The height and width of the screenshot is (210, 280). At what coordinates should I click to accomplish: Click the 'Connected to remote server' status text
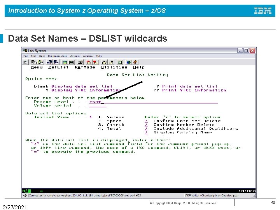[85, 195]
